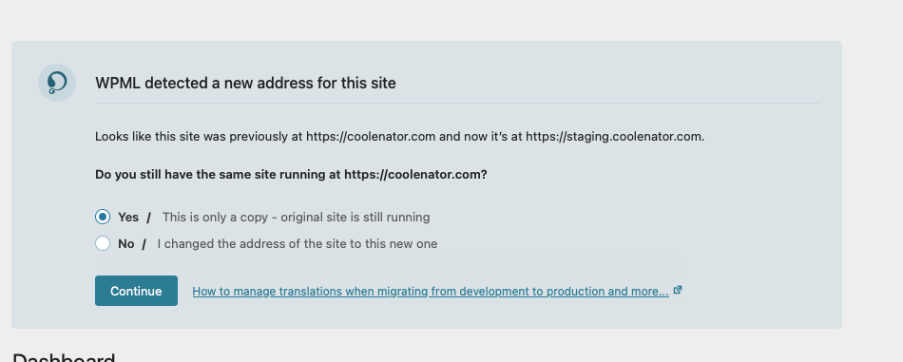This screenshot has height=362, width=903.
Task: Click the external-link icon after the migration link
Action: [678, 290]
